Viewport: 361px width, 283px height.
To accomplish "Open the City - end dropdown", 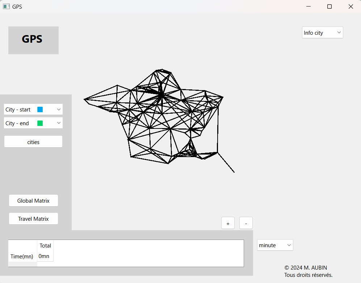I will 33,123.
